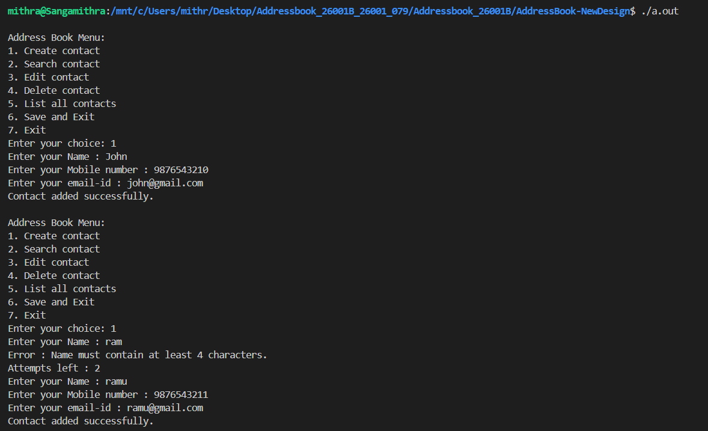This screenshot has width=708, height=431.
Task: Click "Contact added successfully." after ramu's email
Action: point(81,421)
